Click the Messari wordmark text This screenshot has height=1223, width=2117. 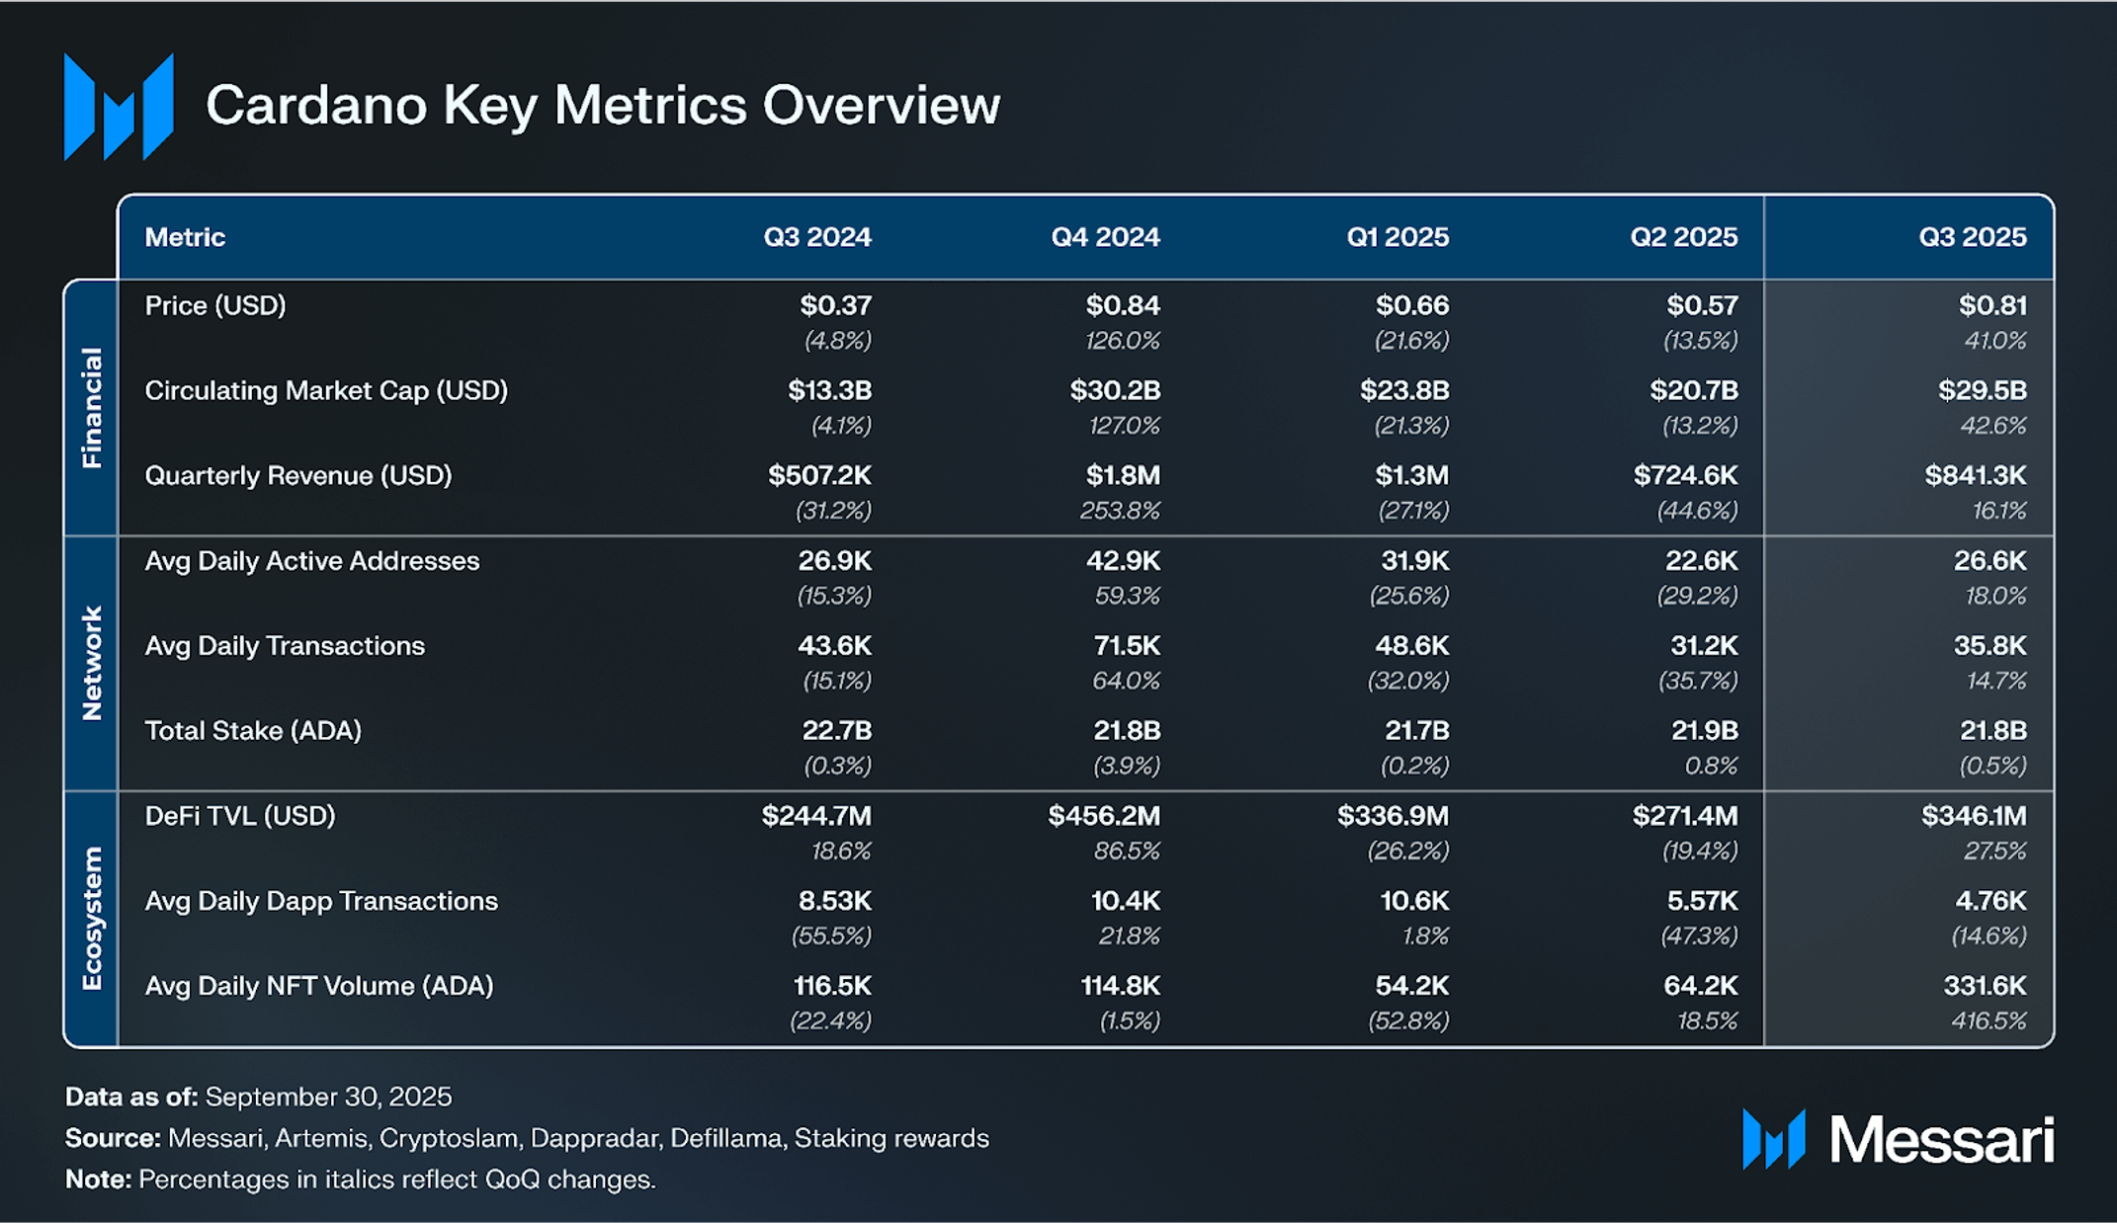click(1941, 1141)
